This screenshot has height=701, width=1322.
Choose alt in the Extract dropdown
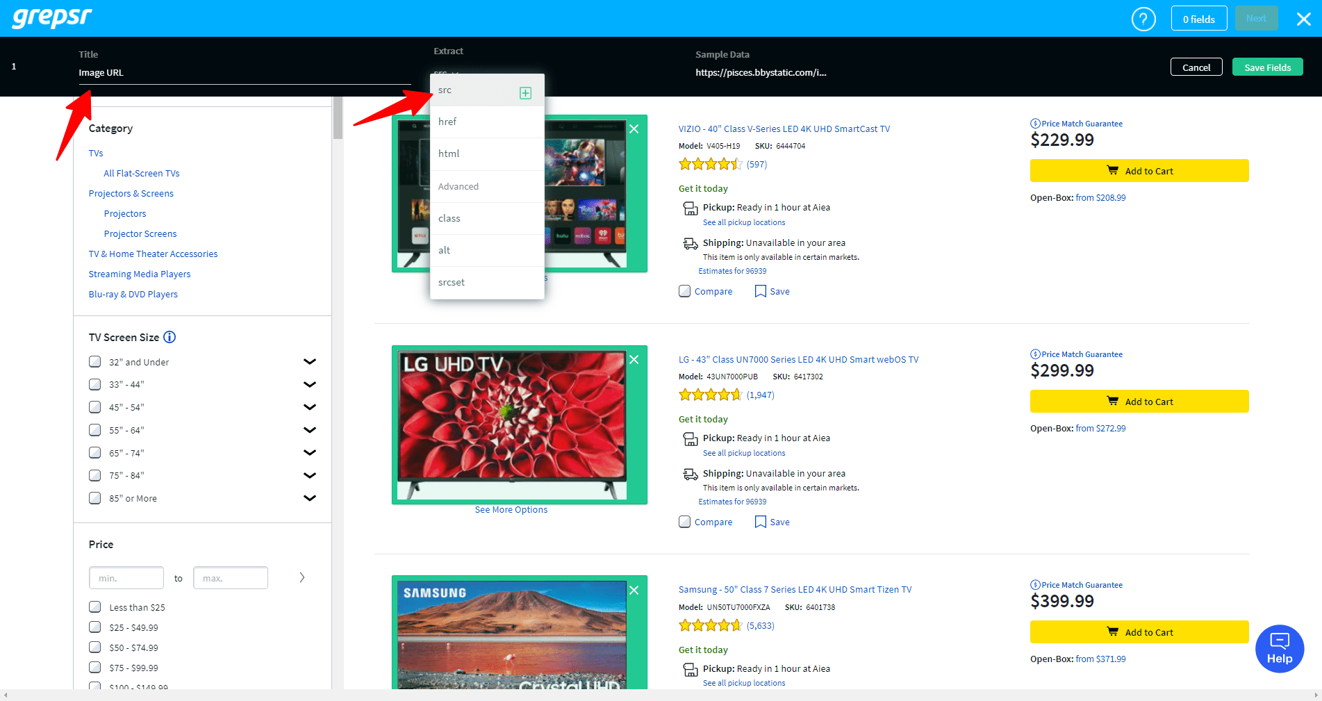tap(487, 250)
